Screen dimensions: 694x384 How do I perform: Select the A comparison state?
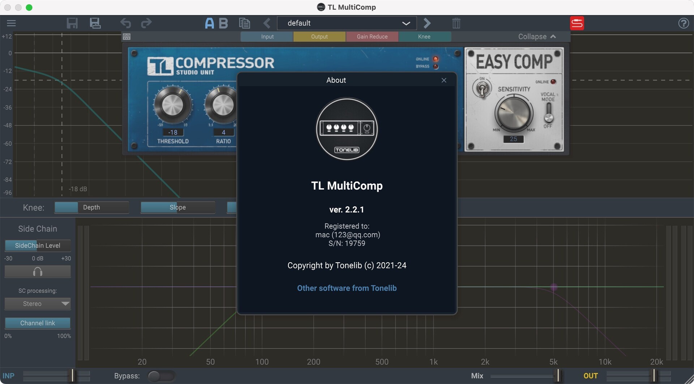(210, 23)
